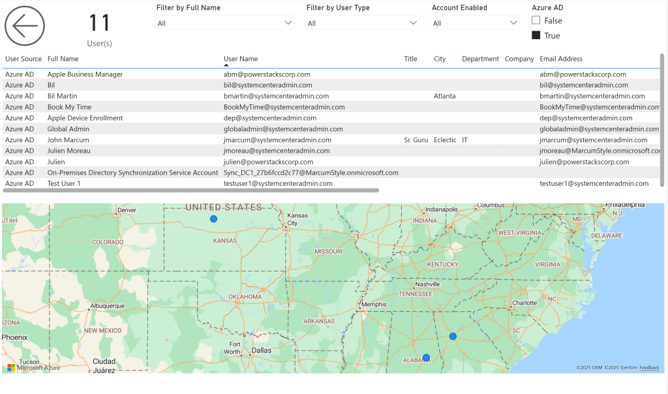The width and height of the screenshot is (668, 394).
Task: Select the blue map point in Alabama
Action: click(426, 357)
